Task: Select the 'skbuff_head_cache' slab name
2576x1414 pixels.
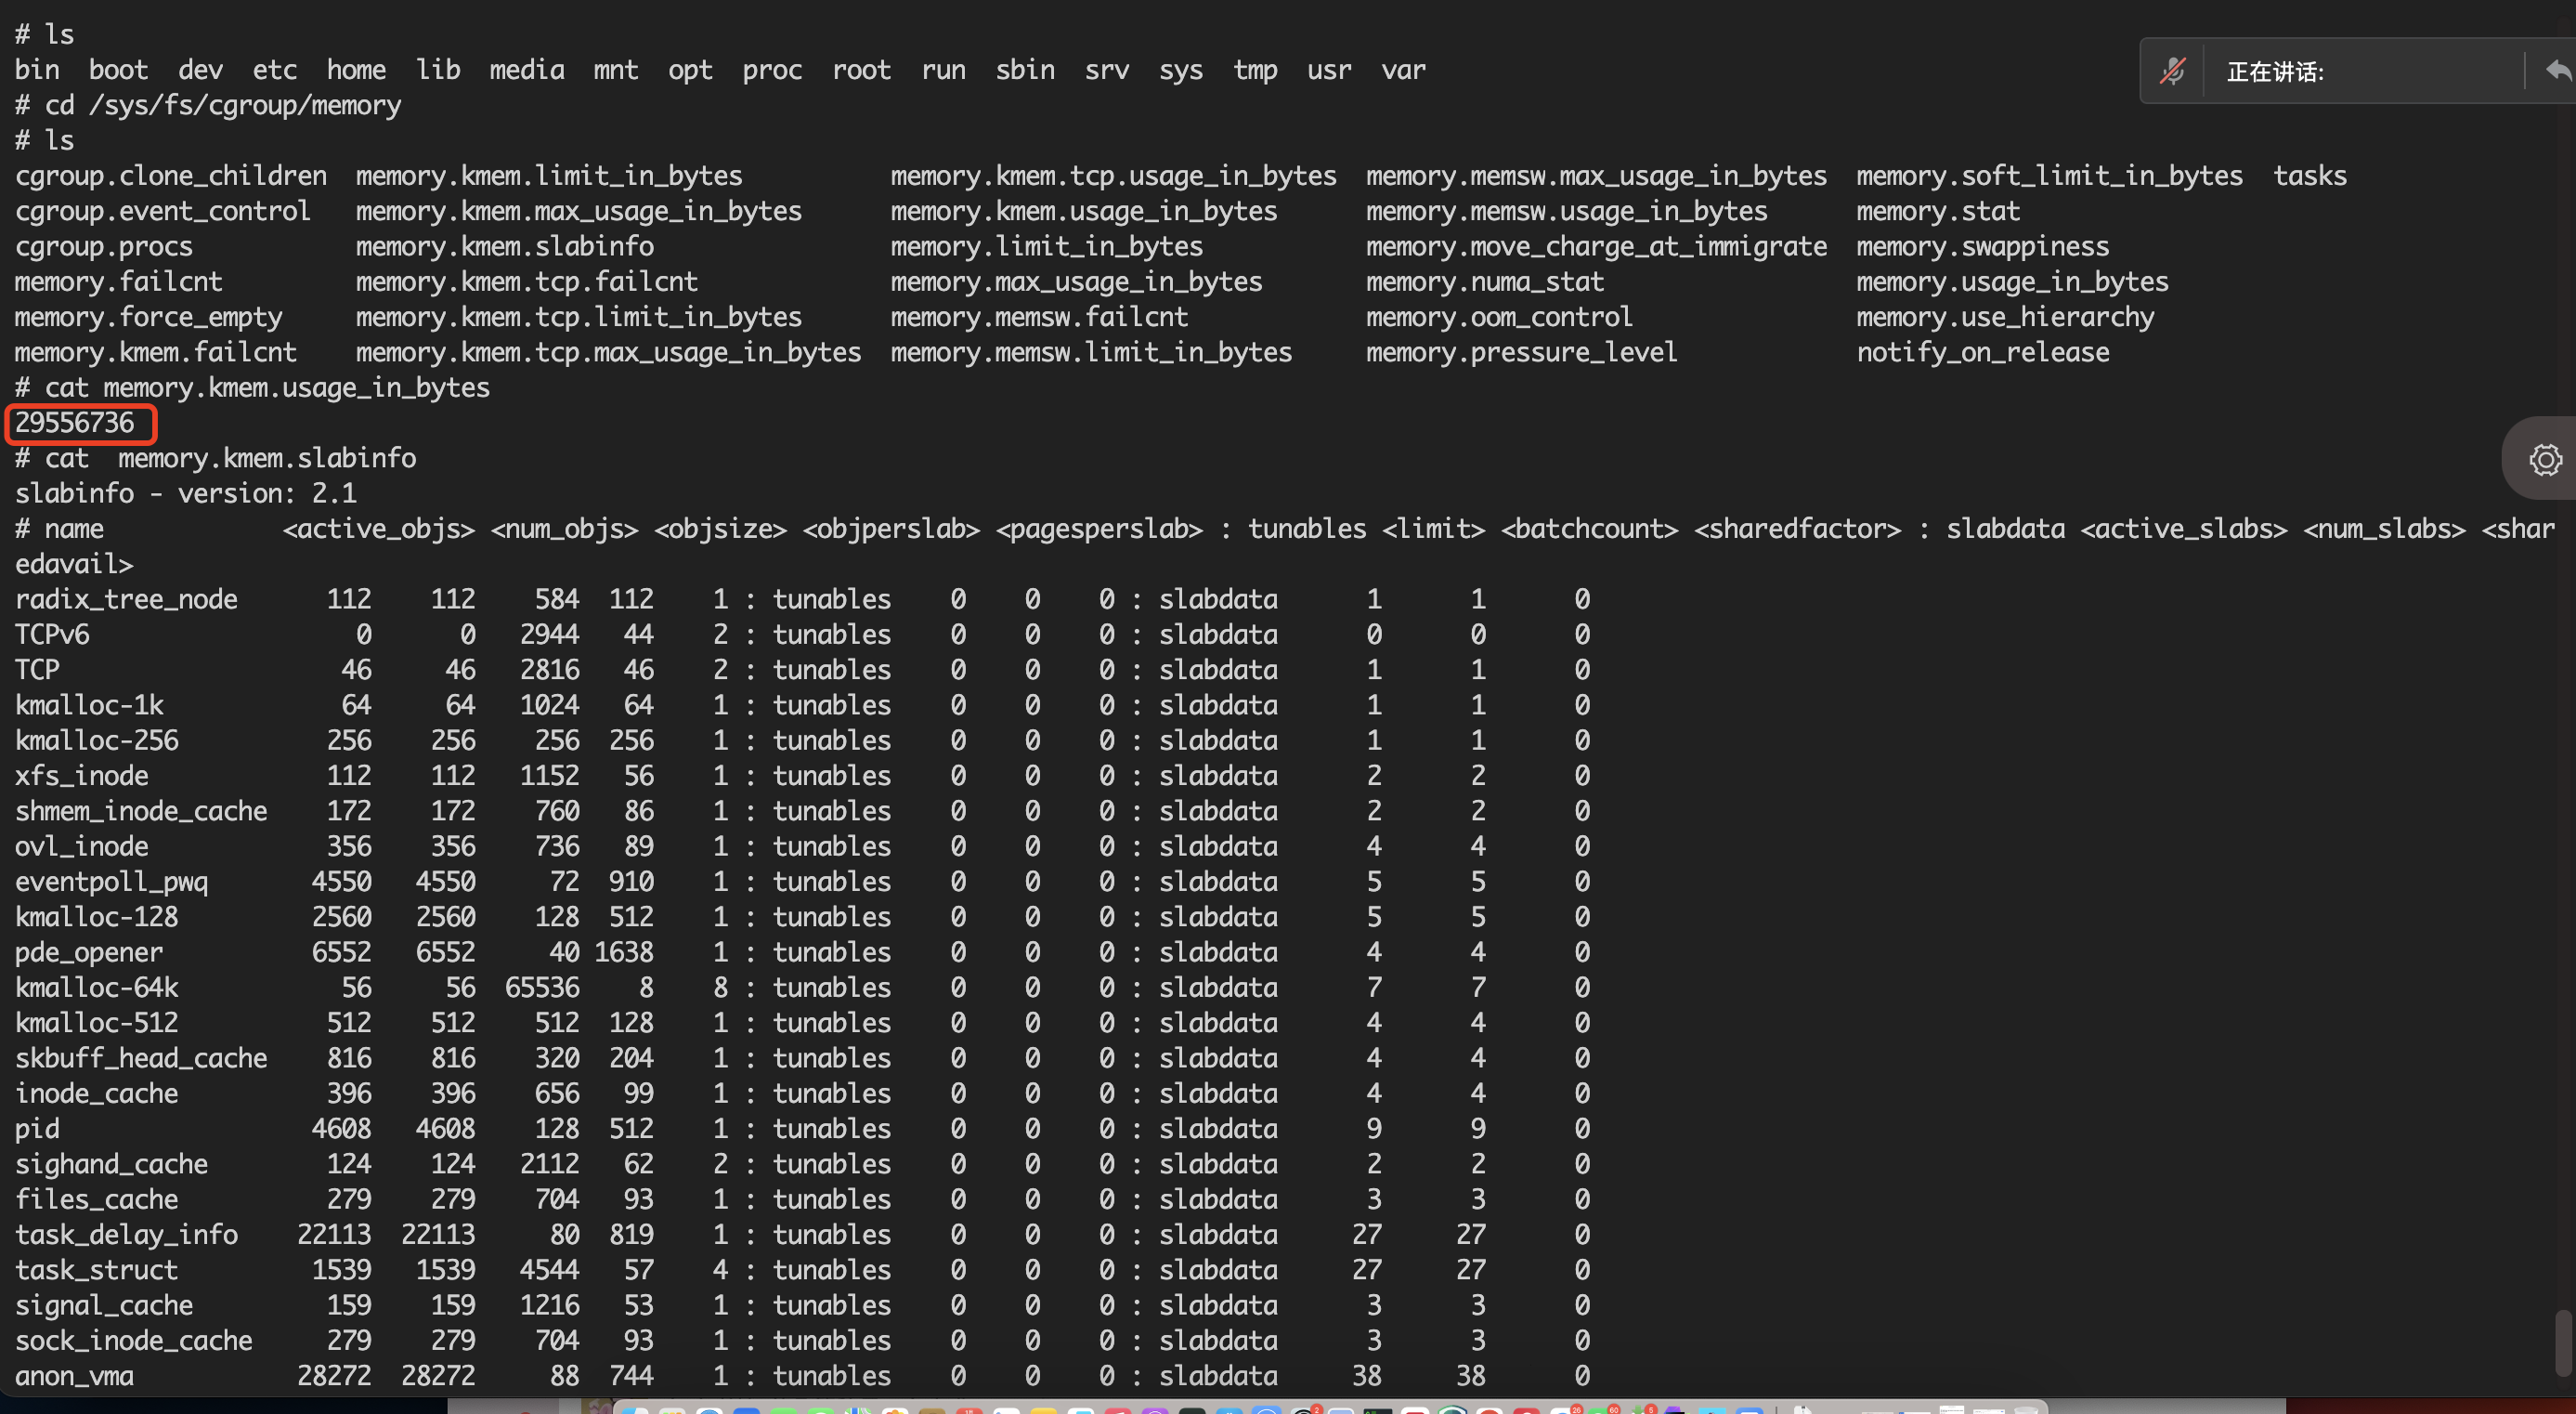Action: pos(141,1058)
